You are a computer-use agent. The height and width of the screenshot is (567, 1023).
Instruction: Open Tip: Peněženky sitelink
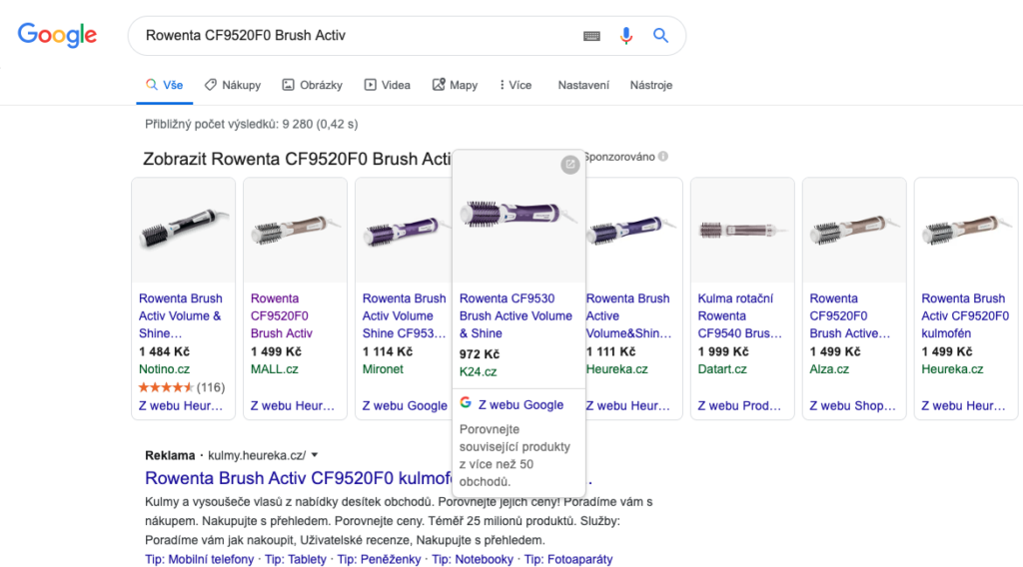click(x=379, y=559)
